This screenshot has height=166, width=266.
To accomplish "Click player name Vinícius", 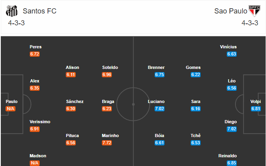I will pos(228,47).
